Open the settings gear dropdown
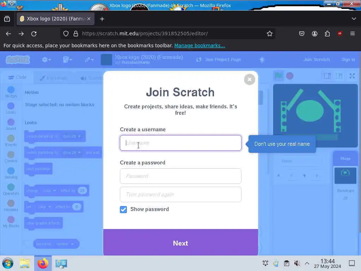 point(46,60)
